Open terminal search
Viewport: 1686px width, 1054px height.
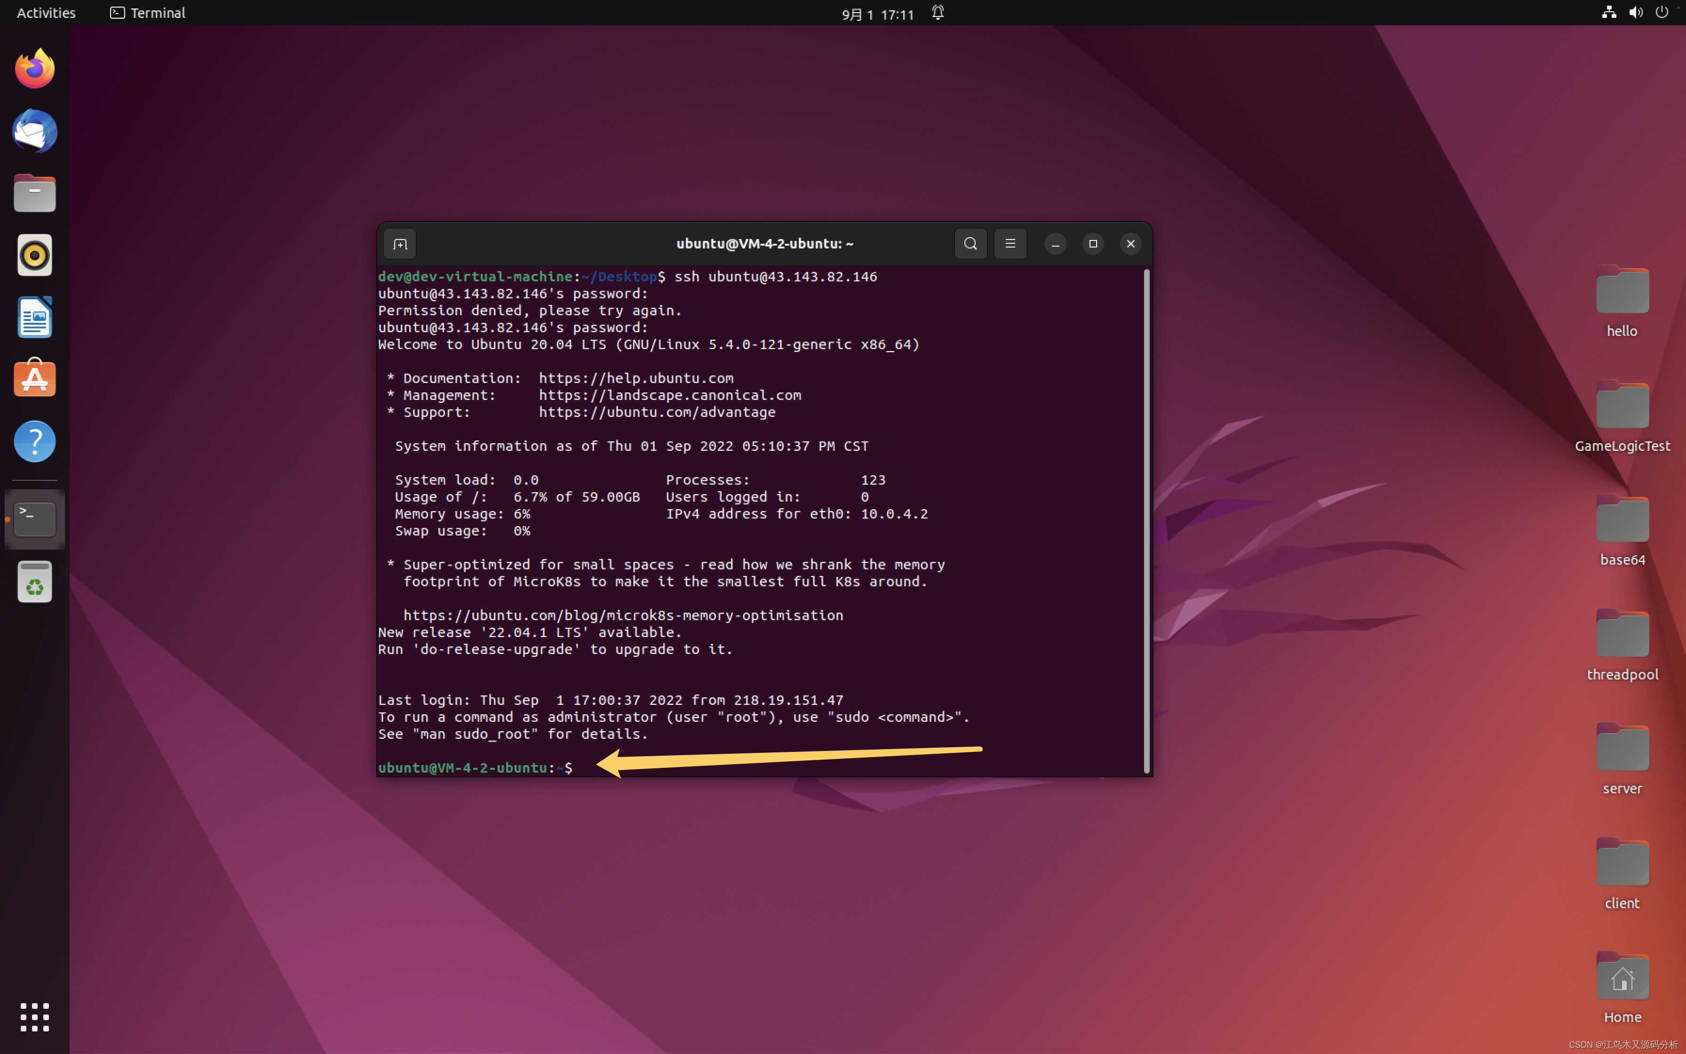(x=970, y=244)
